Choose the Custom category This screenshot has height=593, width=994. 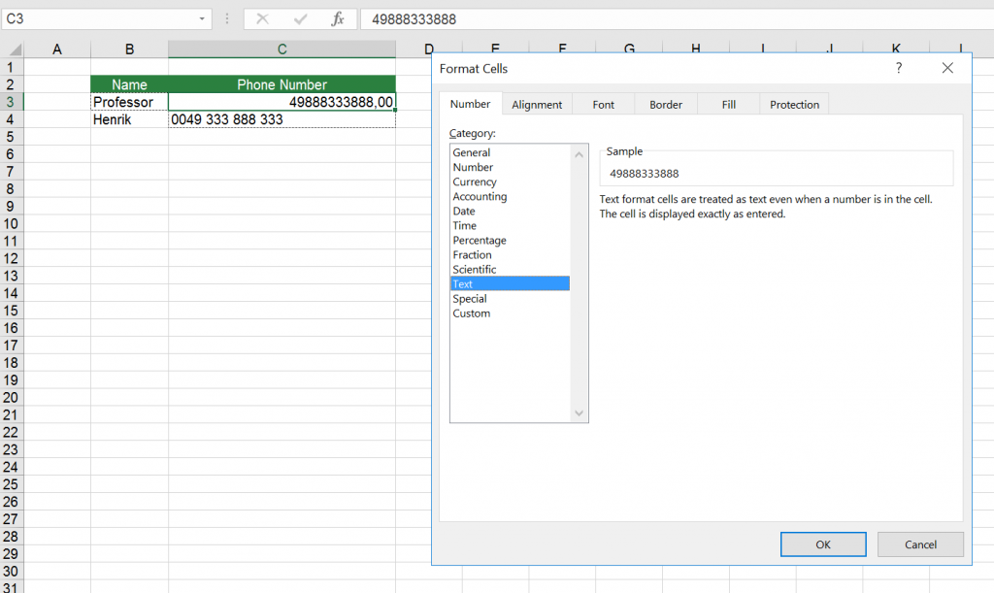(472, 313)
